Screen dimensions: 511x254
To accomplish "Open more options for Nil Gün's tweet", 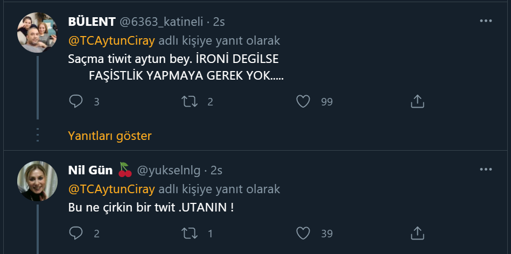I will pos(486,170).
